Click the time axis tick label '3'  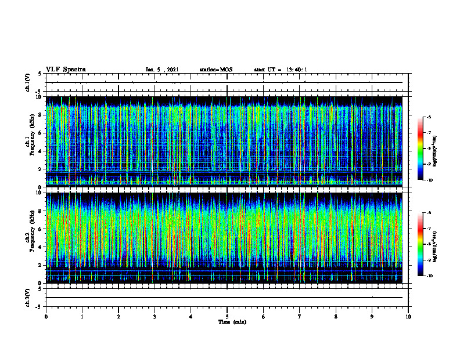(x=154, y=317)
